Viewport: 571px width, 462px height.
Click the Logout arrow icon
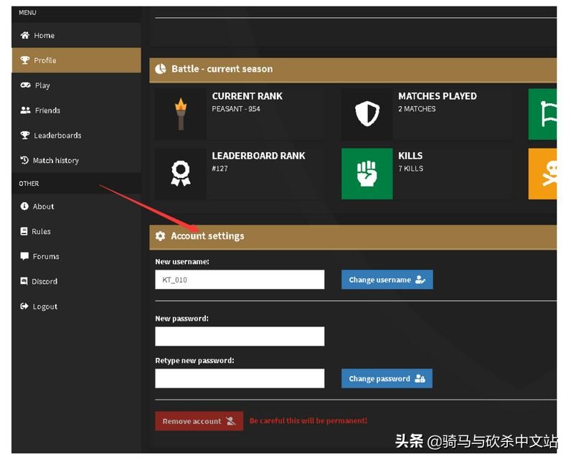point(24,306)
